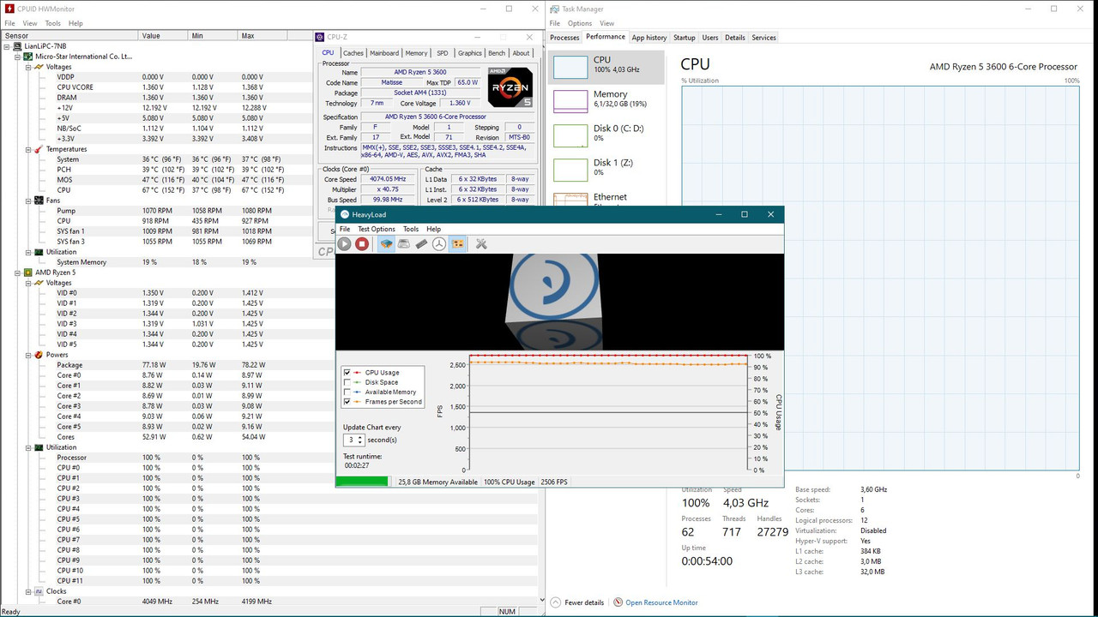This screenshot has width=1098, height=617.
Task: Click the Update Chart seconds stepper in HeavyLoad
Action: 360,440
